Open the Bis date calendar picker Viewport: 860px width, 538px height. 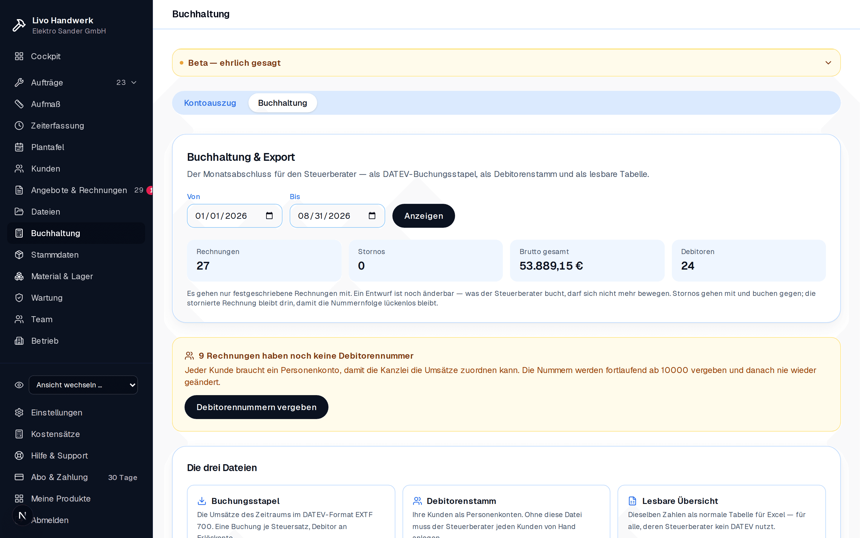tap(372, 215)
